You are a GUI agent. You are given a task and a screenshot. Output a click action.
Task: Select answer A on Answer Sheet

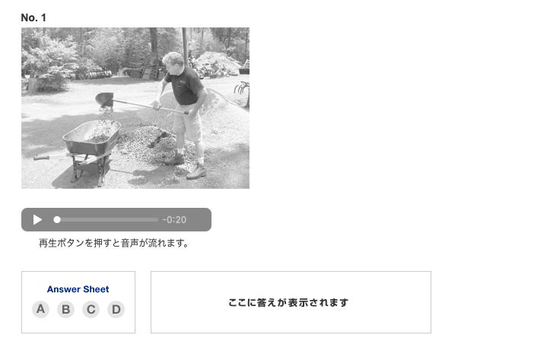click(x=40, y=309)
